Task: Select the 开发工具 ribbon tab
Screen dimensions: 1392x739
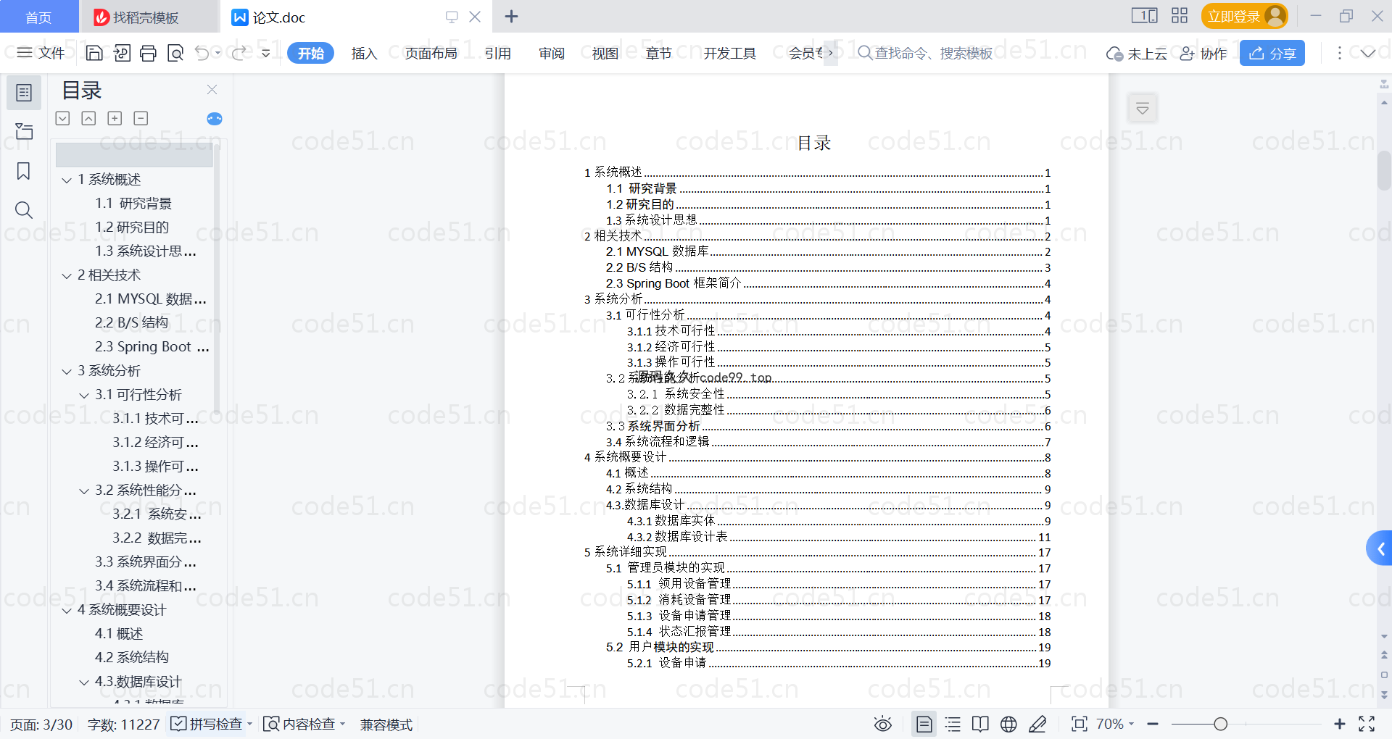Action: coord(729,53)
